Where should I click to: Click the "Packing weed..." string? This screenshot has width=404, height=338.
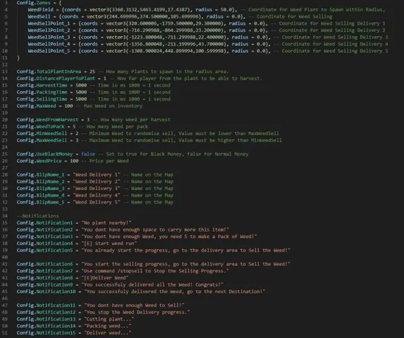108,326
